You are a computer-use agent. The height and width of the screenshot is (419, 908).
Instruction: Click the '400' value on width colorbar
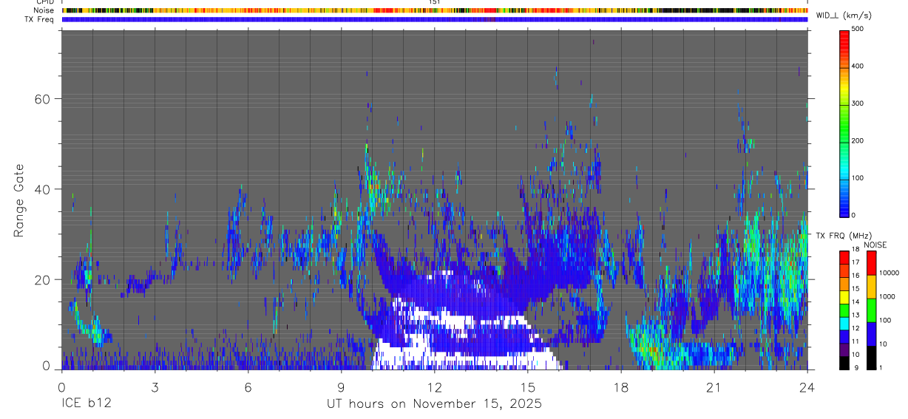click(x=857, y=66)
